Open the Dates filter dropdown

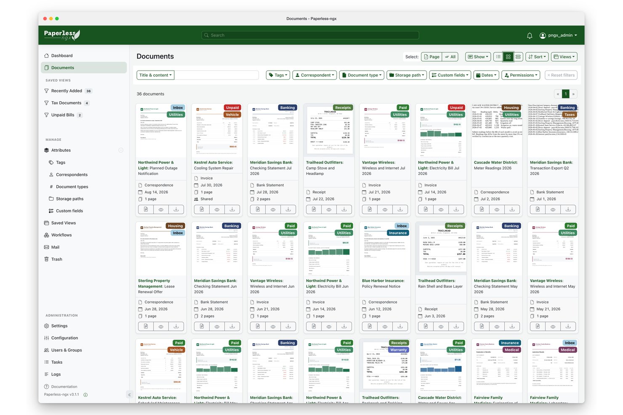click(486, 75)
